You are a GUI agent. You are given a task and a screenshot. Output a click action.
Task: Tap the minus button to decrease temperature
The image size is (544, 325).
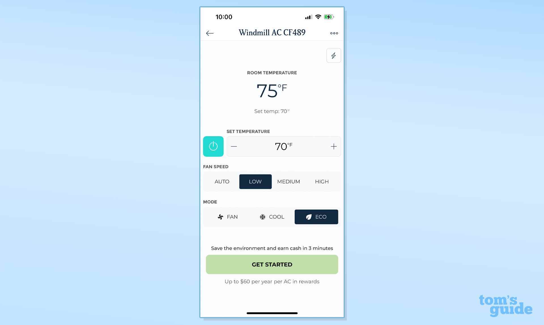[234, 146]
